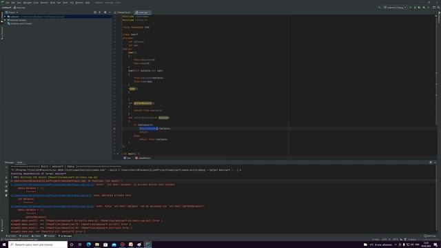Expand the webinar project root folder
This screenshot has height=248, width=441.
point(5,17)
